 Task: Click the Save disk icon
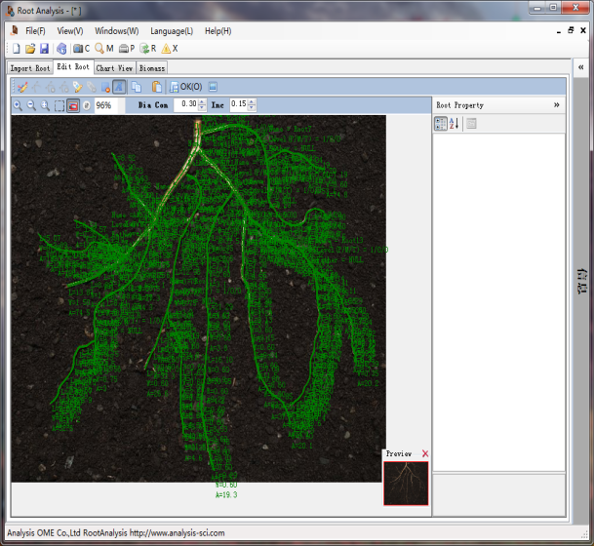point(44,48)
